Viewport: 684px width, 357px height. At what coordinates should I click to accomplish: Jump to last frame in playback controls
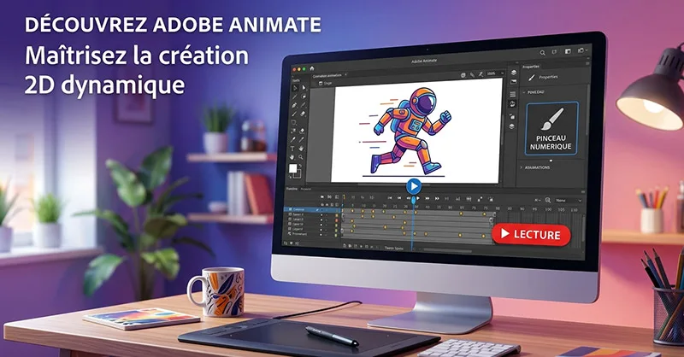pos(437,199)
